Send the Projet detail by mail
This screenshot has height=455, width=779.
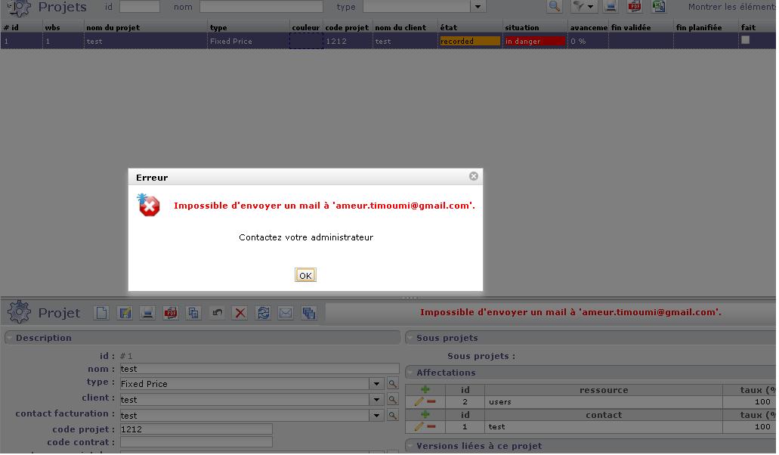(286, 313)
